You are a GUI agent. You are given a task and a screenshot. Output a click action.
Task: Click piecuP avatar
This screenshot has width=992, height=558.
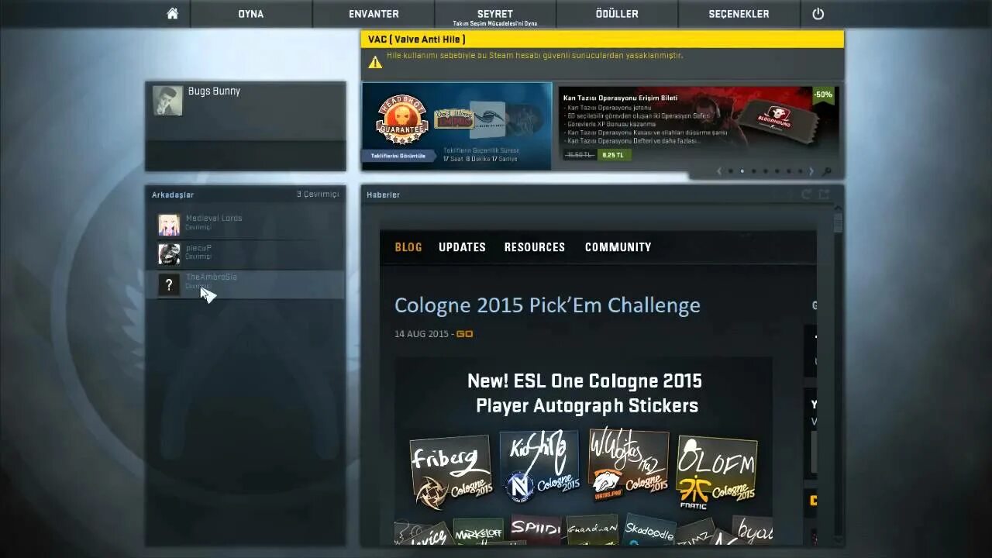pyautogui.click(x=169, y=253)
